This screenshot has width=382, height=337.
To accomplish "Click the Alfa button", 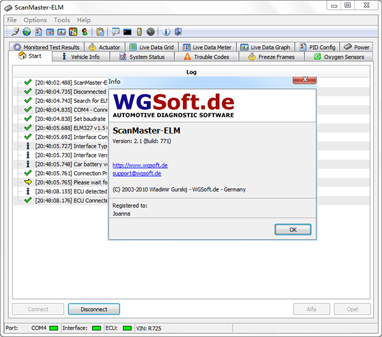I will point(311,309).
